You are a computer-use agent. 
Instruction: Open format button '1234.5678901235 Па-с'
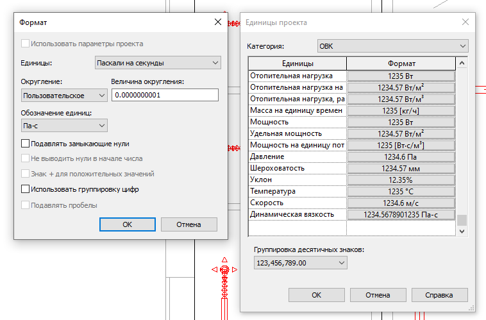(401, 215)
